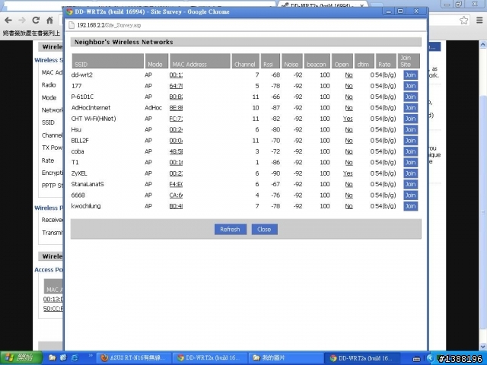487x365 pixels.
Task: Join the coba network
Action: point(410,151)
